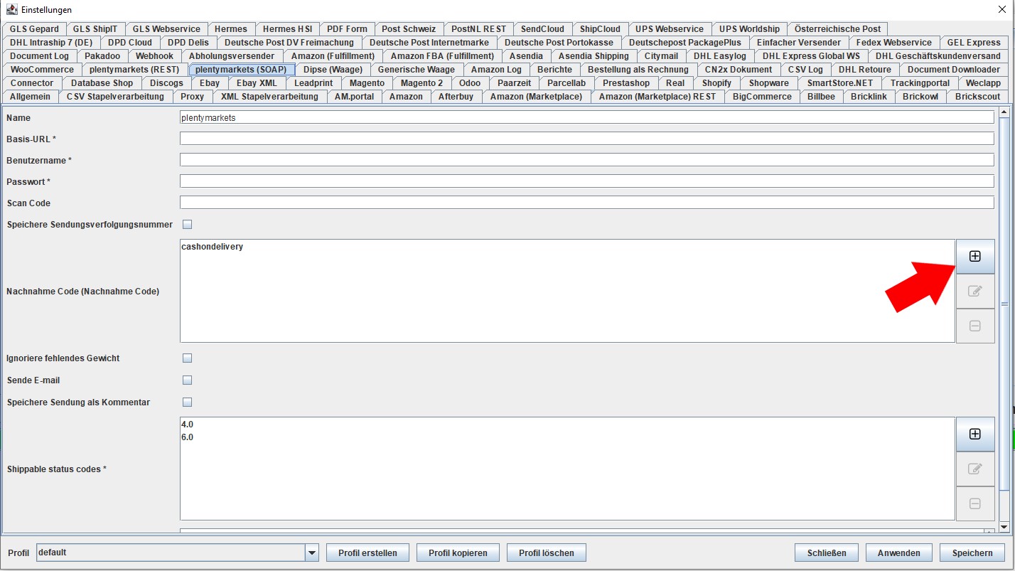Select the plentymarkets (REST) tab
The width and height of the screenshot is (1015, 571).
click(134, 70)
